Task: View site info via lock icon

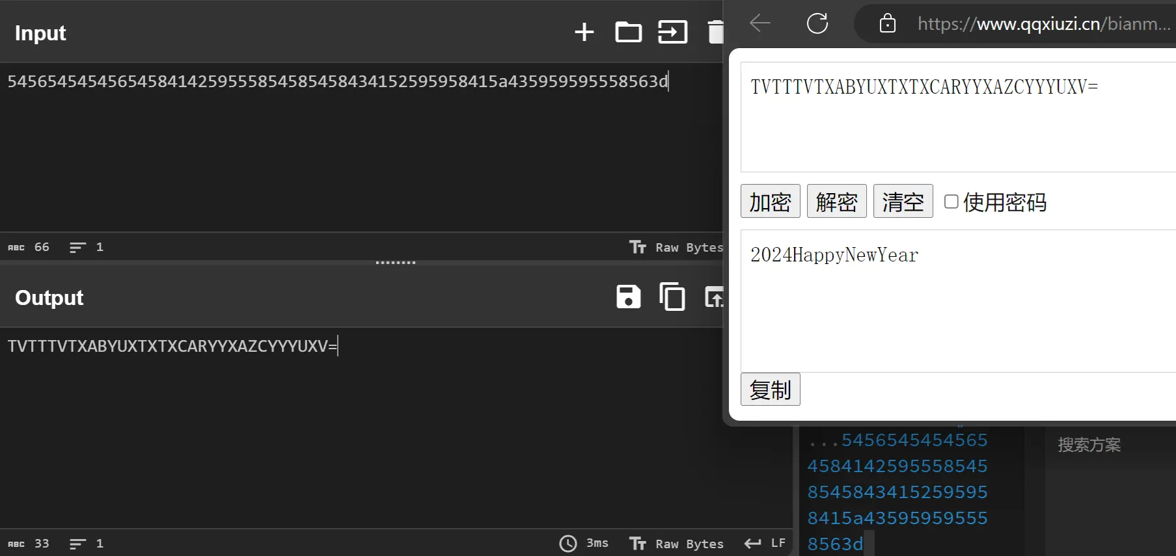Action: click(x=887, y=24)
